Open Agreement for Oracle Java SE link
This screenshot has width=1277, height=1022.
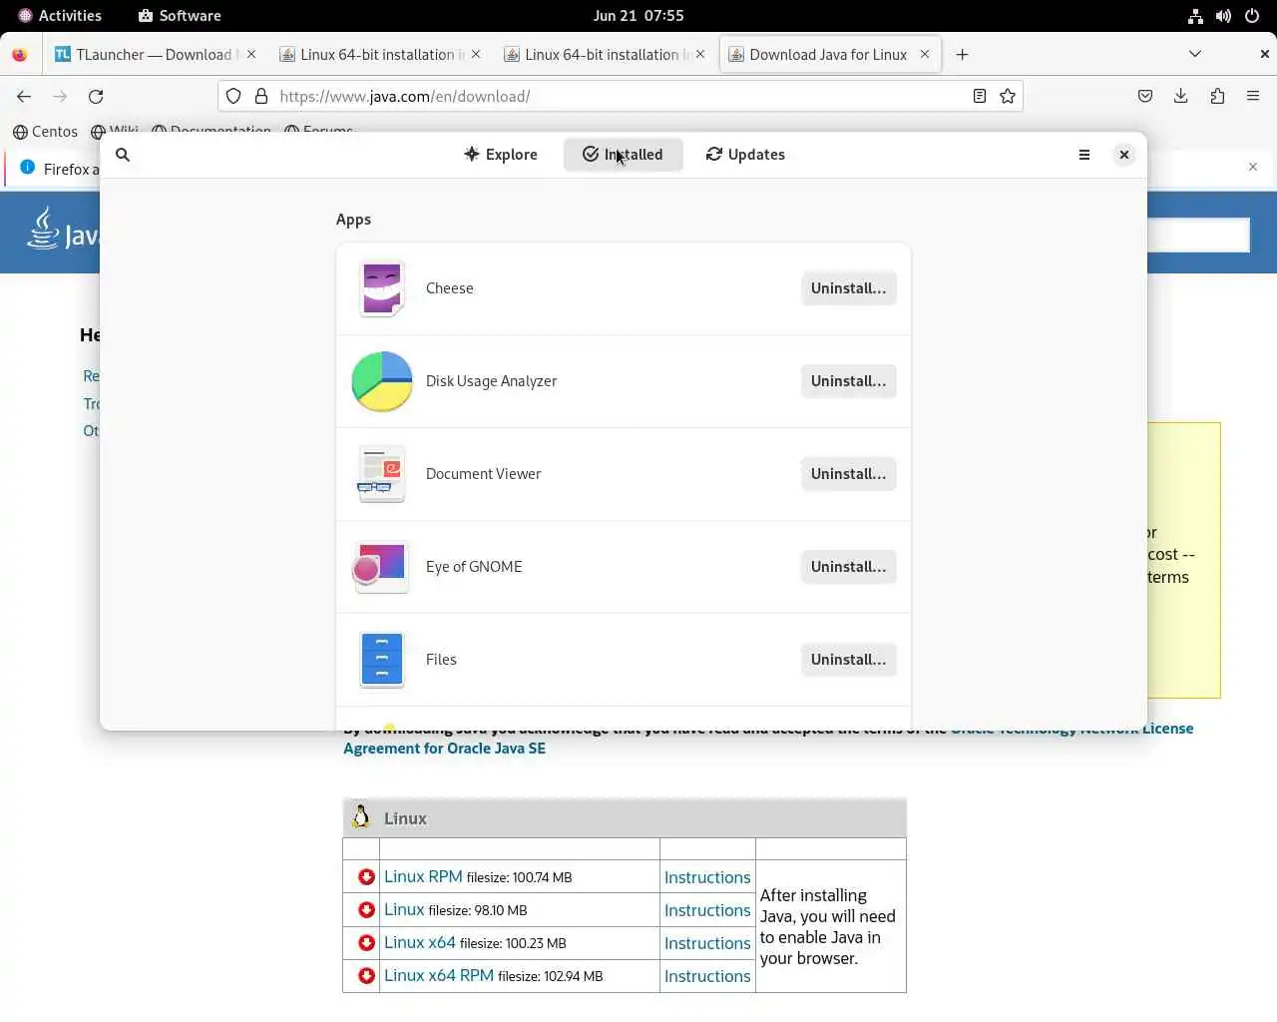(444, 749)
